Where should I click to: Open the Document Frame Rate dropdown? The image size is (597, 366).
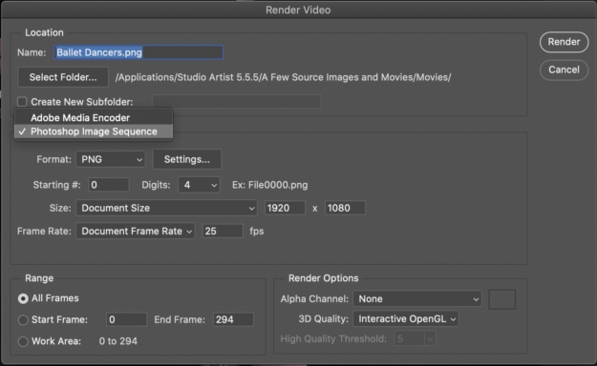point(136,231)
